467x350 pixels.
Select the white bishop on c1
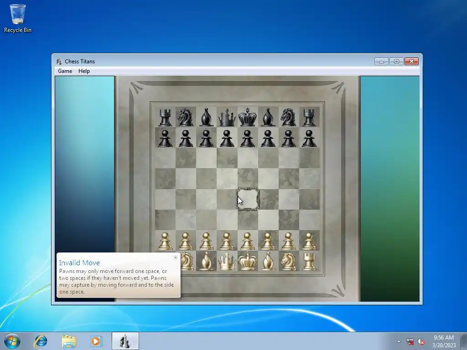click(207, 261)
